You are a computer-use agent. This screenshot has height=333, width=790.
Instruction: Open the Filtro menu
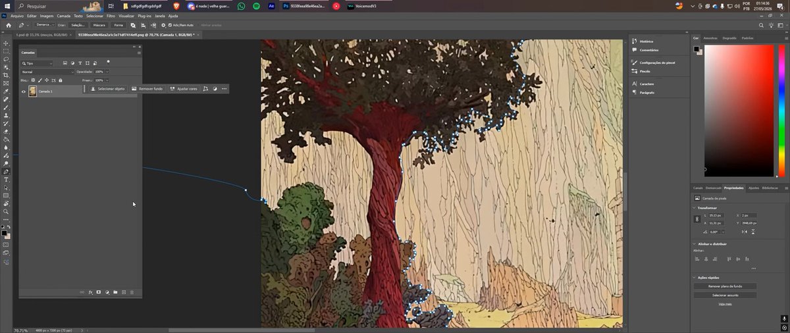[111, 16]
